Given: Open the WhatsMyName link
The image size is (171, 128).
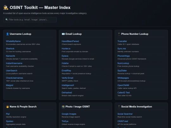Looking at the screenshot, I should point(13,41).
